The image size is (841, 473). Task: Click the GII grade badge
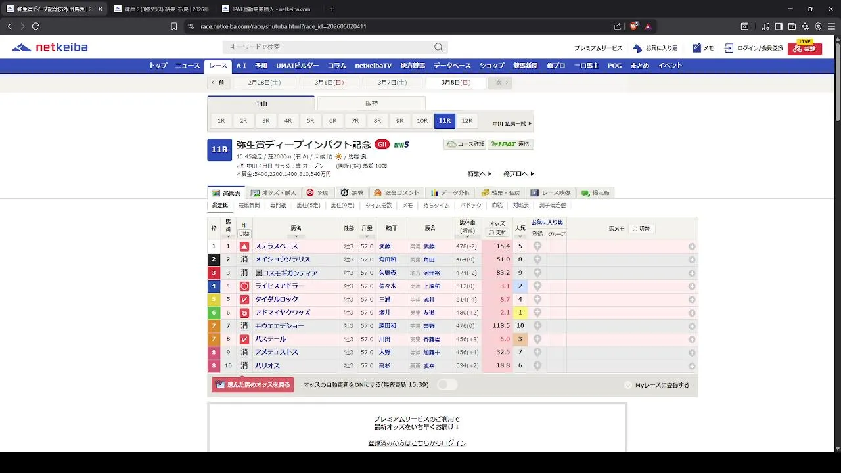pos(382,145)
